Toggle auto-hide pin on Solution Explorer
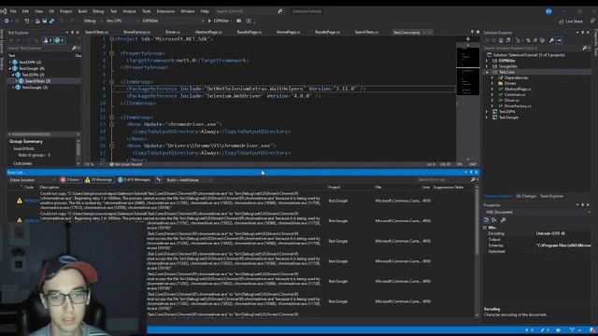 583,33
